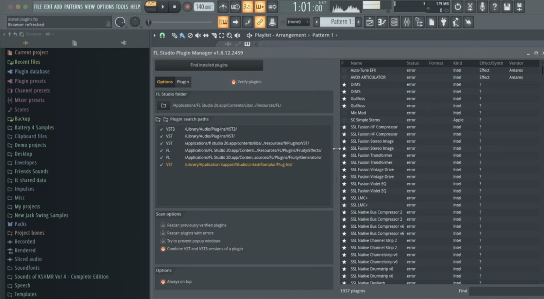Toggle loop recording icon
Viewport: 544px width, 299px height.
(272, 6)
